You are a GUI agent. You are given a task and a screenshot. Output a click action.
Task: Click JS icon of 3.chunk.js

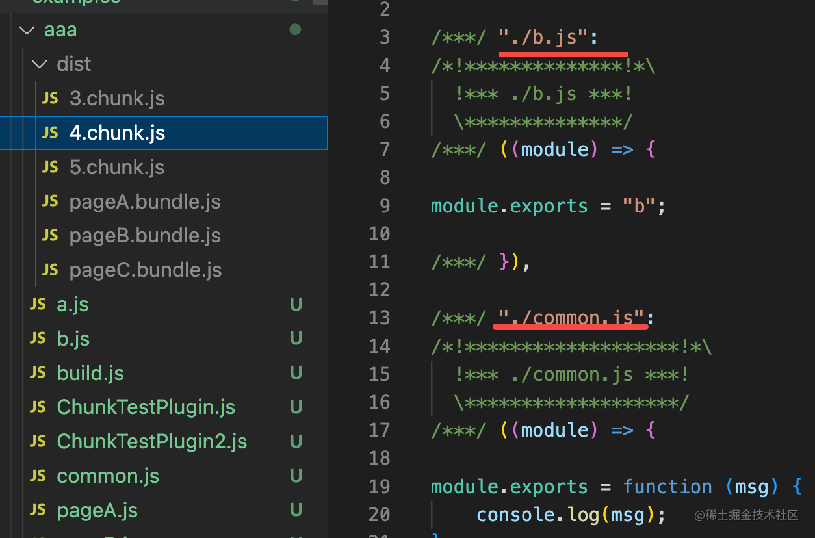point(50,98)
